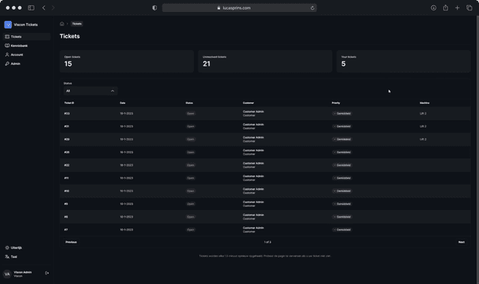This screenshot has height=284, width=479.
Task: Open ticket #26 row
Action: (265, 152)
